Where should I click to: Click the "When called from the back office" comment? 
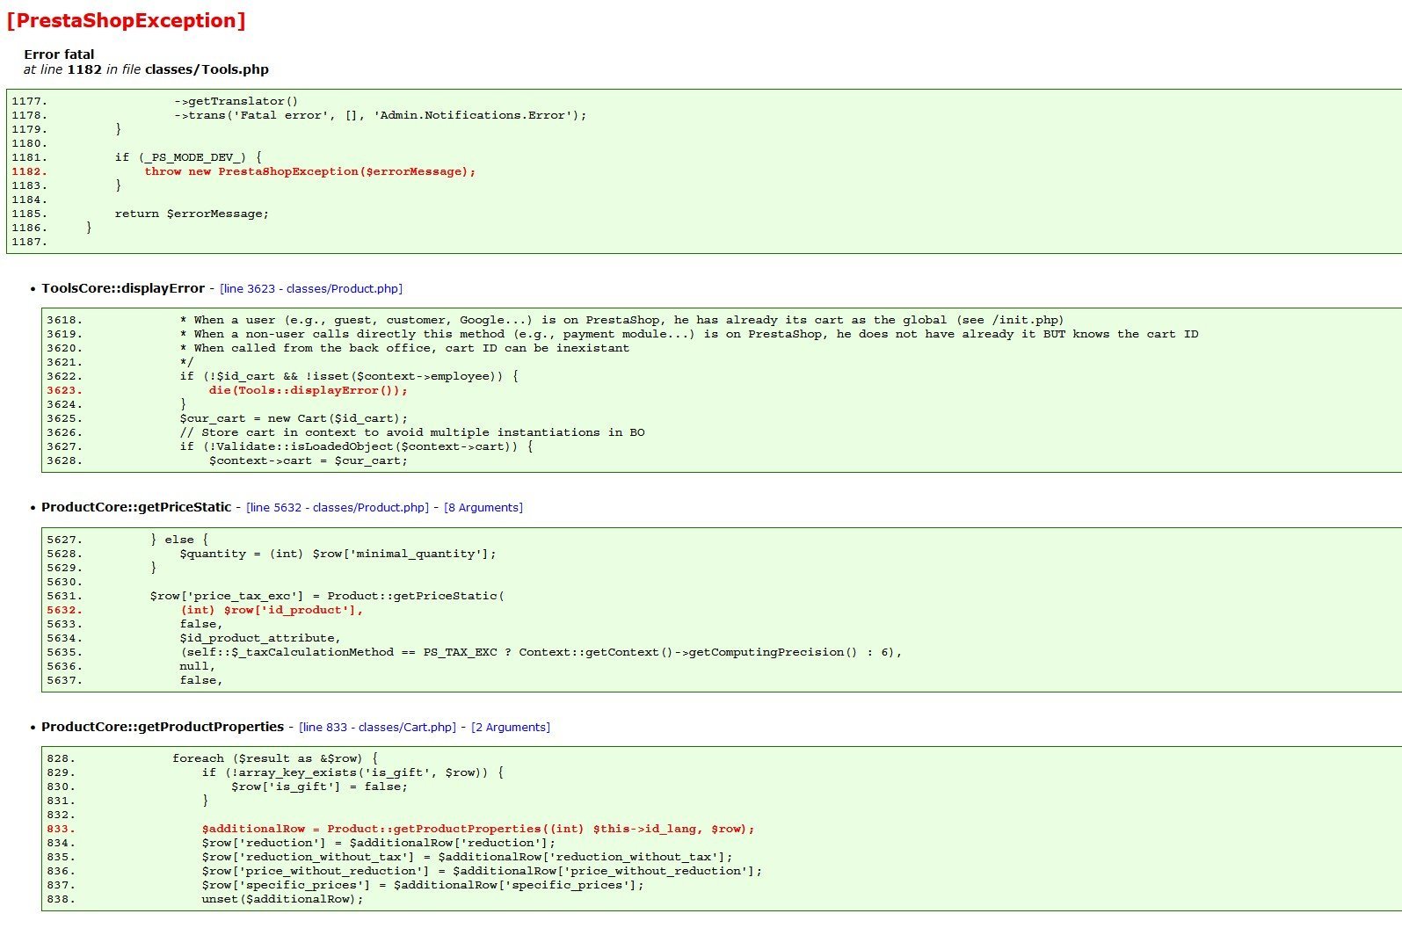[405, 348]
